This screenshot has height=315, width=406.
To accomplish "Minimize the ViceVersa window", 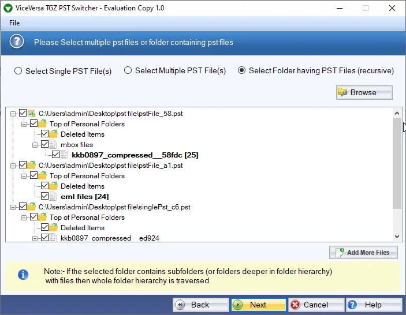I will (x=340, y=8).
